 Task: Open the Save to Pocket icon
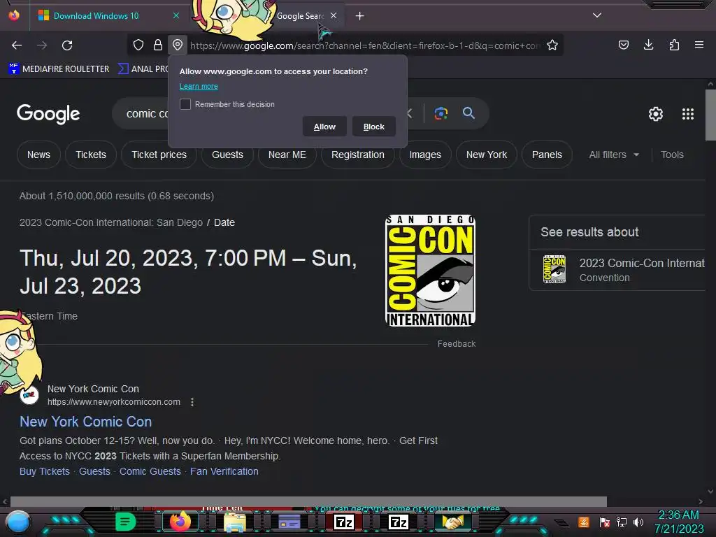pos(623,45)
